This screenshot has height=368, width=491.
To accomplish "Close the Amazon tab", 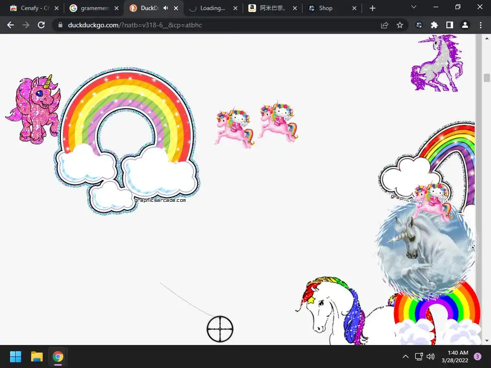I will pyautogui.click(x=295, y=9).
